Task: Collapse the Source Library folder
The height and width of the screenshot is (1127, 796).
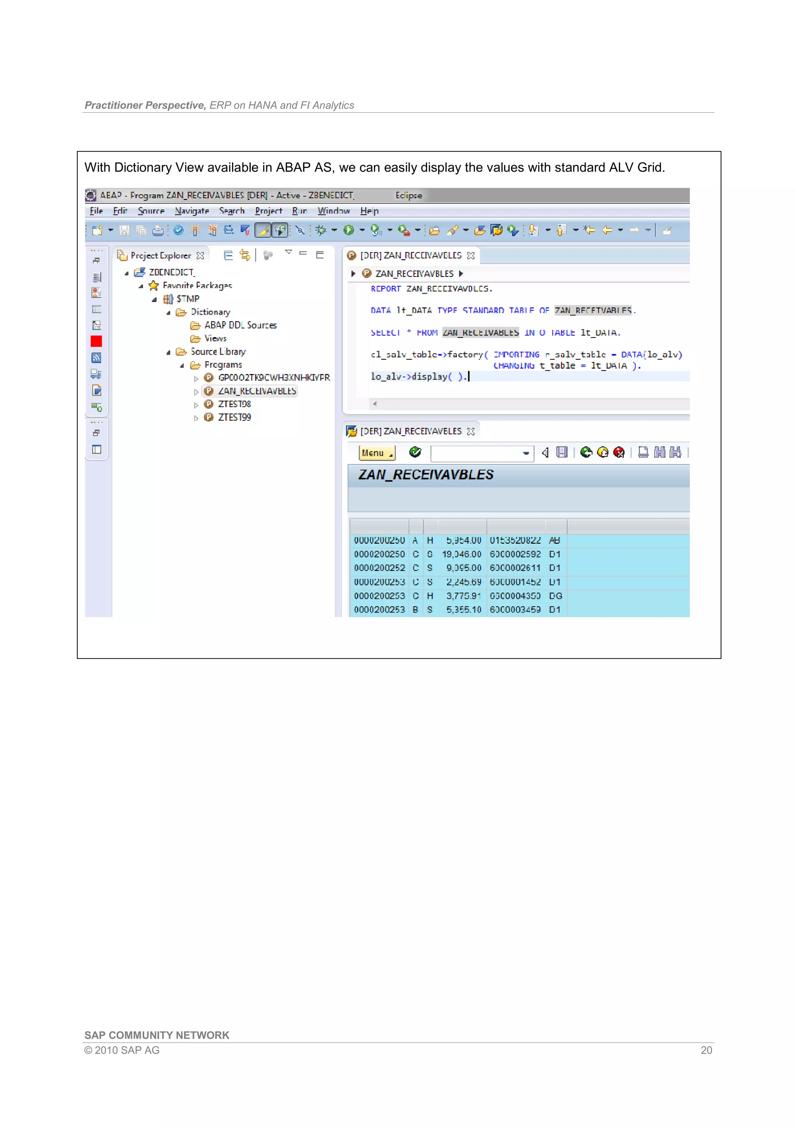Action: [169, 352]
